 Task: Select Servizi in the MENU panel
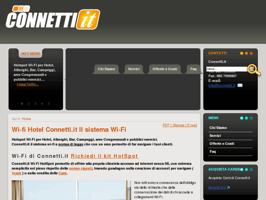(x=231, y=136)
